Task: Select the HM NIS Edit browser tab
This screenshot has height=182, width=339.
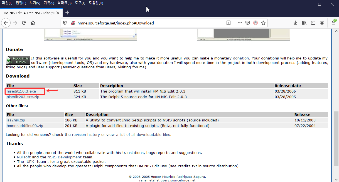Action: click(x=31, y=13)
